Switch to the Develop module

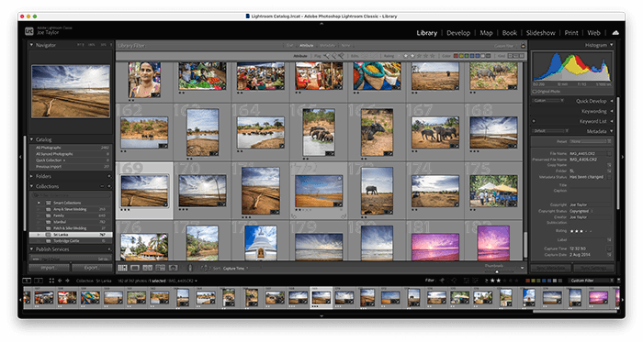click(x=458, y=33)
